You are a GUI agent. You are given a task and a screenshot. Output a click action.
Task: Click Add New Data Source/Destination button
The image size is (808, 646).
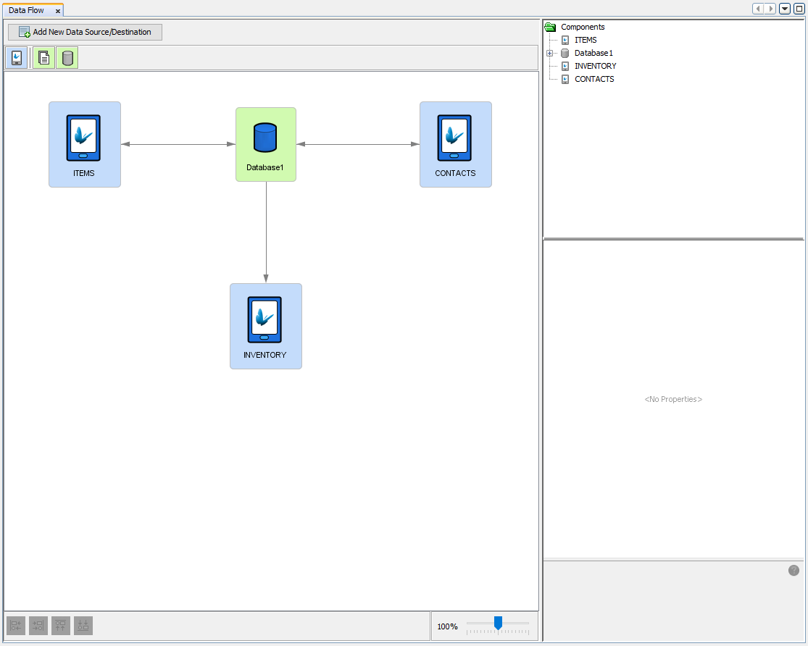[x=85, y=32]
